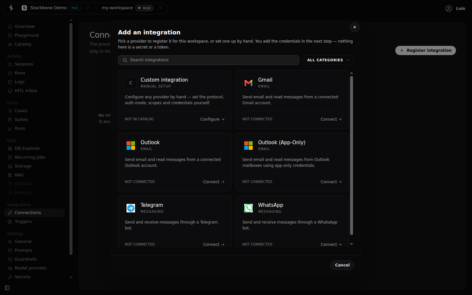Open Runs under Activity
The width and height of the screenshot is (472, 295).
tap(34, 73)
